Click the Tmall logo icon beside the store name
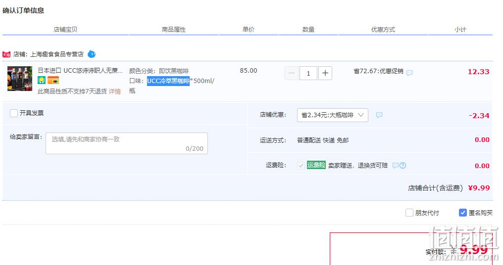503x265 pixels. 6,54
